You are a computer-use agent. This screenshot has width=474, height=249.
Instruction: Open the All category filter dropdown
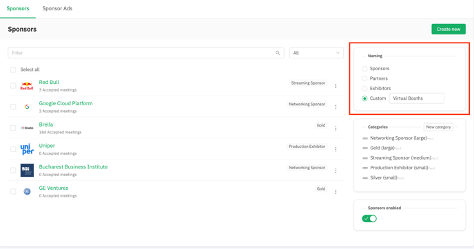(x=316, y=53)
